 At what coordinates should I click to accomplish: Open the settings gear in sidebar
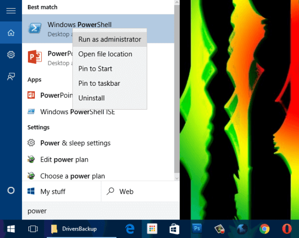click(x=11, y=55)
